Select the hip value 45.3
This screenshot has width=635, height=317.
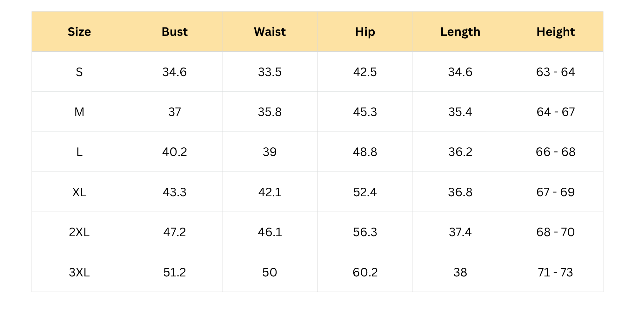(x=365, y=112)
